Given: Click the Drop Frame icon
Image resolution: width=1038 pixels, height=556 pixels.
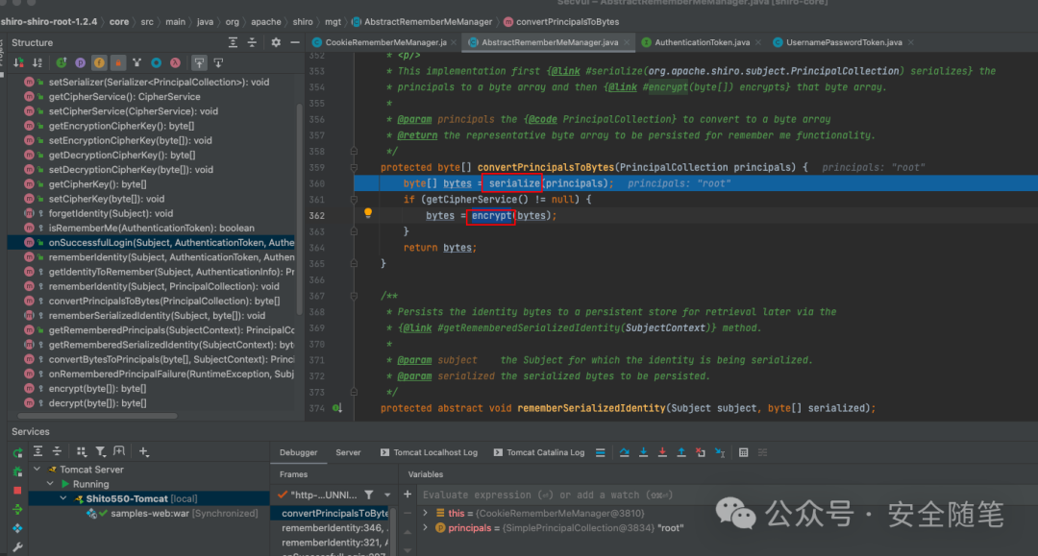Looking at the screenshot, I should [701, 453].
